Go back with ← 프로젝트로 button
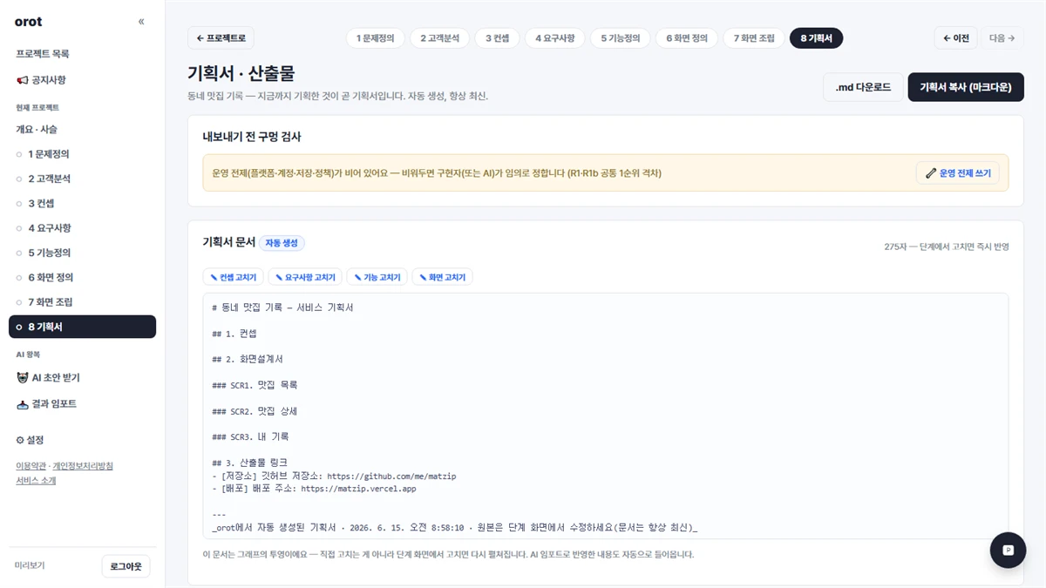This screenshot has width=1046, height=588. [x=221, y=38]
